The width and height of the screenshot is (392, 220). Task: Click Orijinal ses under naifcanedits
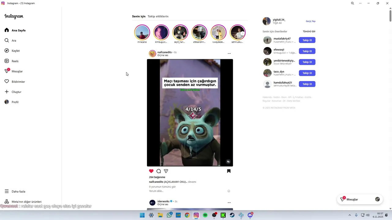pos(163,55)
